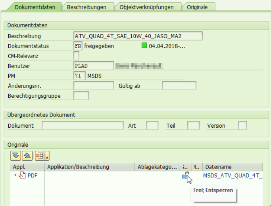
Task: Click the unlock padlock icon
Action: pyautogui.click(x=185, y=176)
